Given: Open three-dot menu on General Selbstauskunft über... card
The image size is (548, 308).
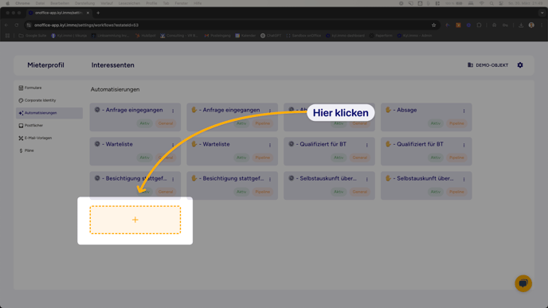Looking at the screenshot, I should [x=367, y=179].
